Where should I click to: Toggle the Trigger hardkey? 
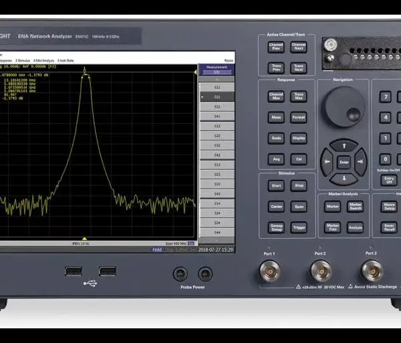pos(299,227)
